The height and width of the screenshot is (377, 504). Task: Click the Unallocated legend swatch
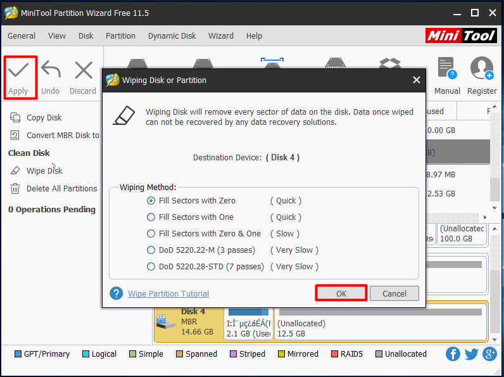click(379, 354)
